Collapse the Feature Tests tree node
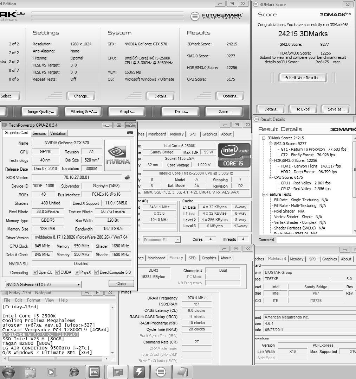 264,194
